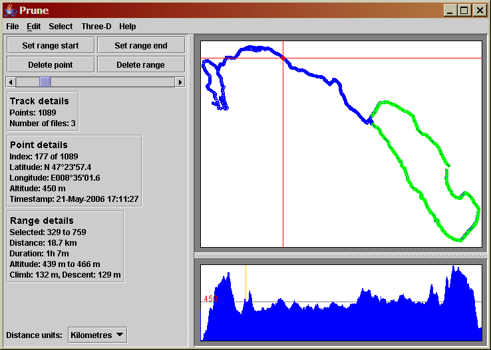Open the Select menu
491x350 pixels.
tap(61, 27)
